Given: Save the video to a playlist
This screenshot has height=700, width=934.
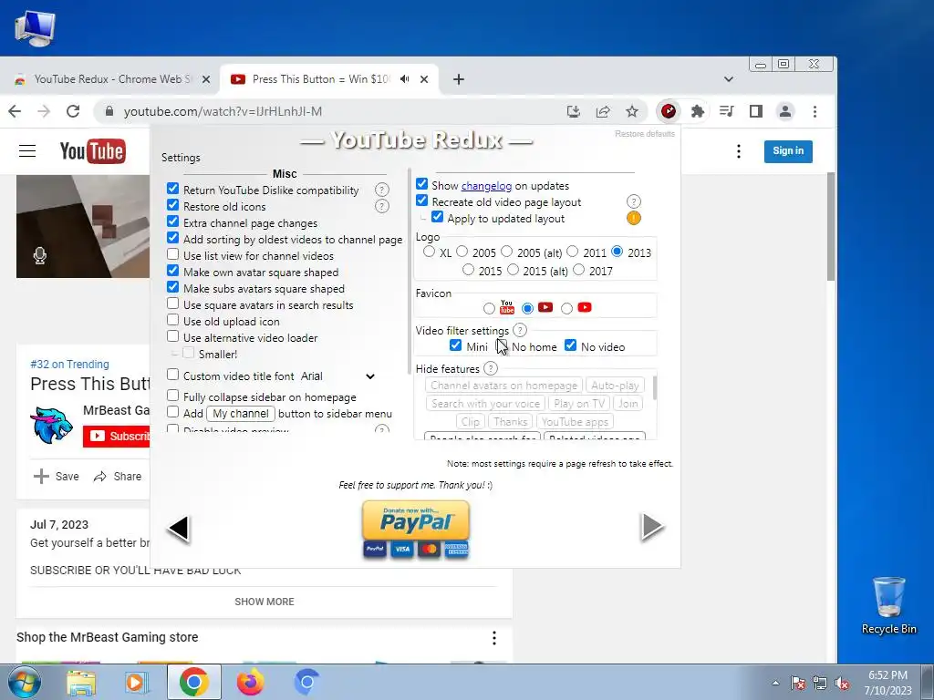Looking at the screenshot, I should click(56, 476).
